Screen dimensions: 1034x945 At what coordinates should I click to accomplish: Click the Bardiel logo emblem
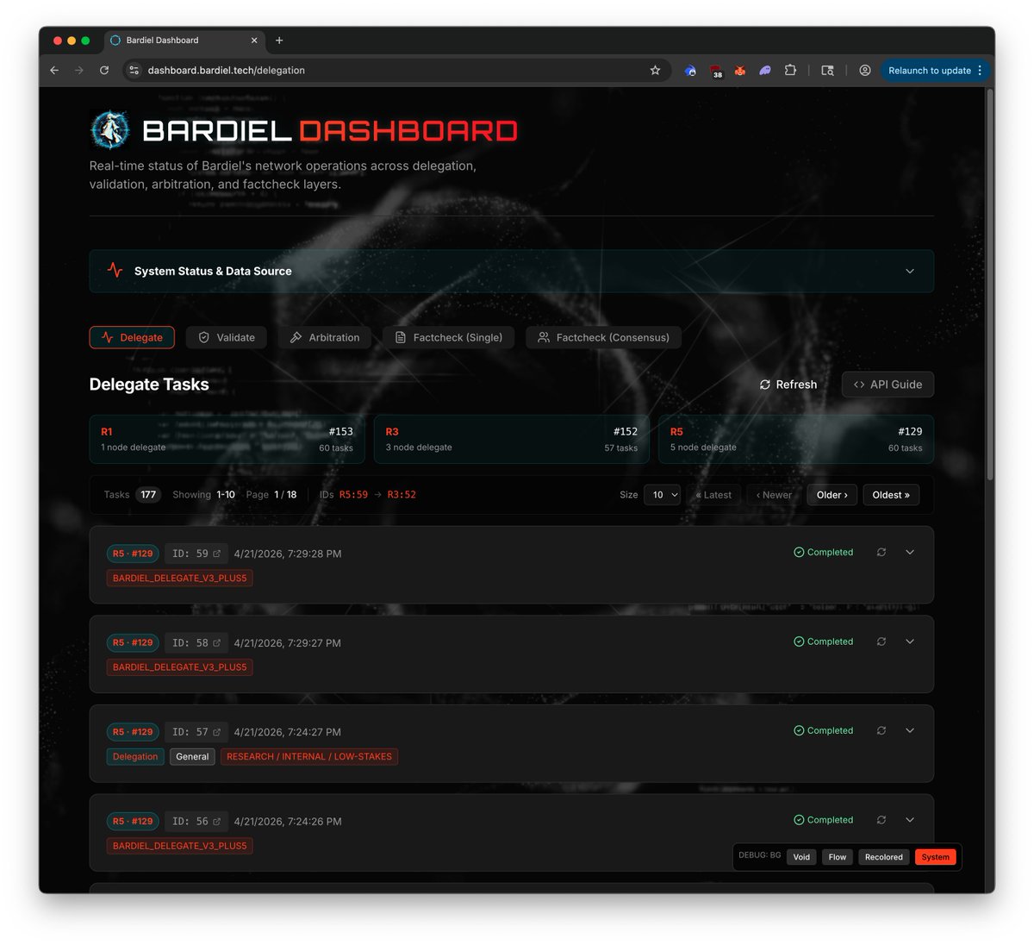110,130
